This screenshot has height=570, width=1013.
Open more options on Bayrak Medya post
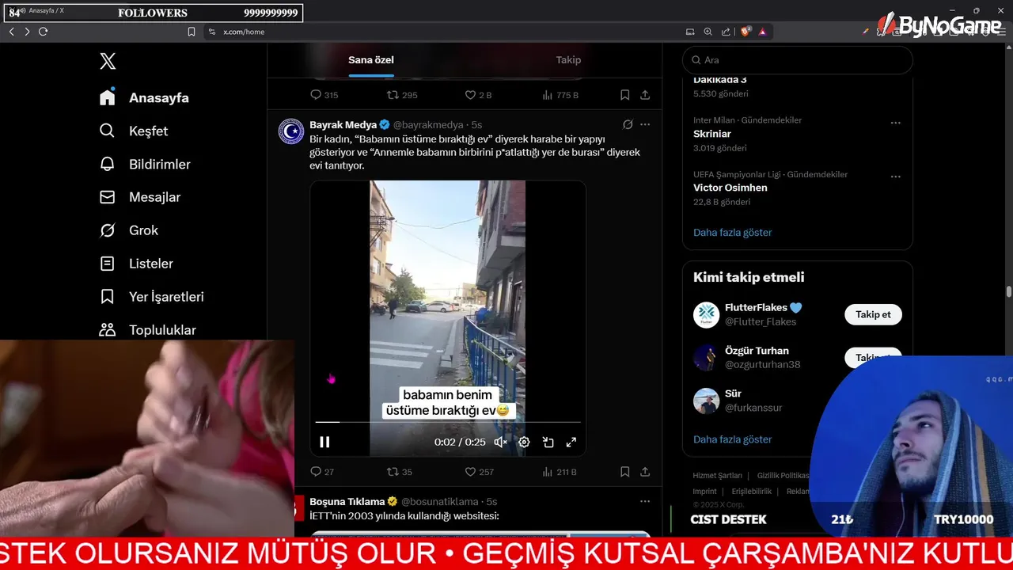point(645,124)
